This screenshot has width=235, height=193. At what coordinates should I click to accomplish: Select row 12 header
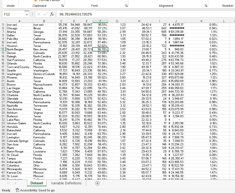(x=3, y=49)
